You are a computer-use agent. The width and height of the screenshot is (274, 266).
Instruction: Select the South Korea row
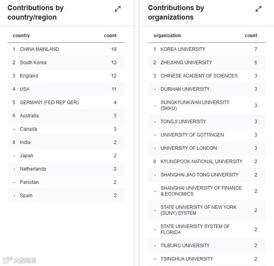pos(33,63)
